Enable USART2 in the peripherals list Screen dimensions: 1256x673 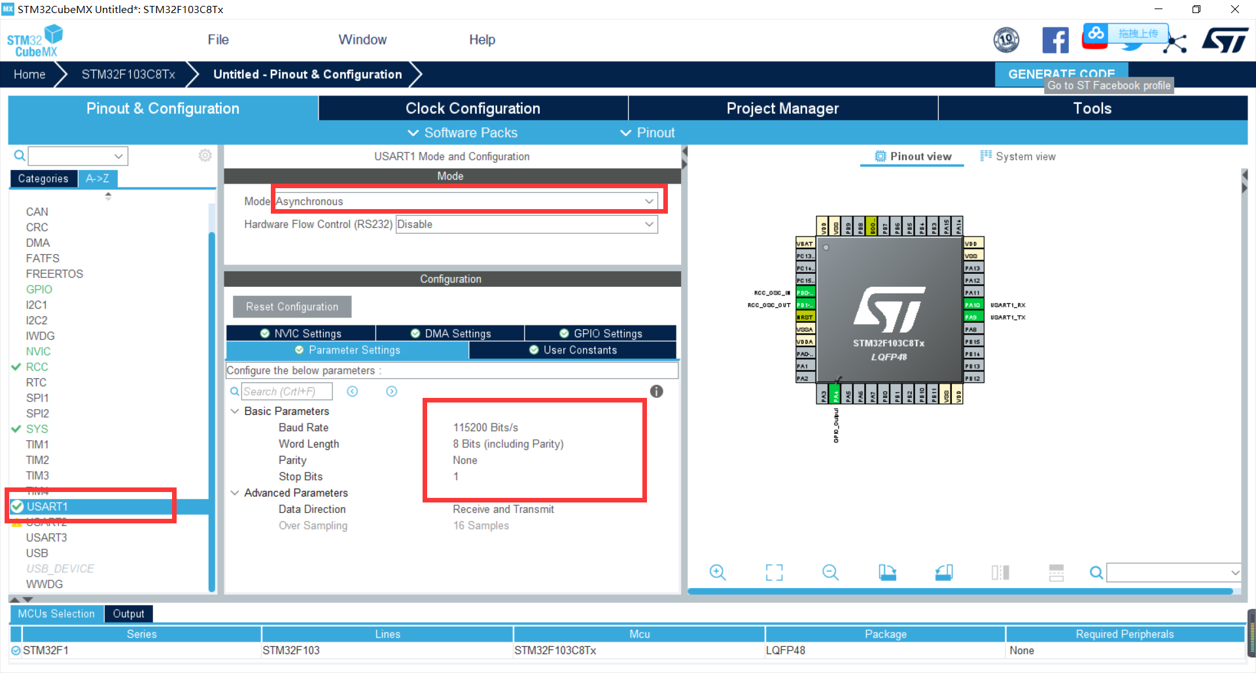click(46, 522)
